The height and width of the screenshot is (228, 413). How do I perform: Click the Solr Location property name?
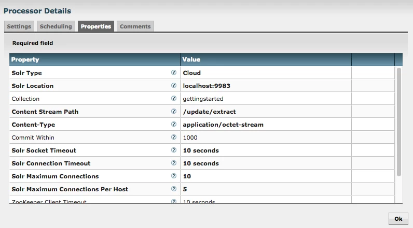tap(32, 86)
